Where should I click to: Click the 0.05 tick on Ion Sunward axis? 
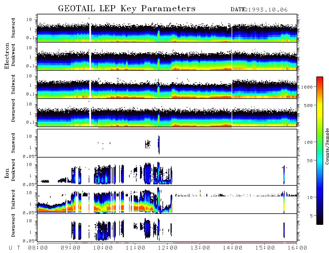pos(28,156)
